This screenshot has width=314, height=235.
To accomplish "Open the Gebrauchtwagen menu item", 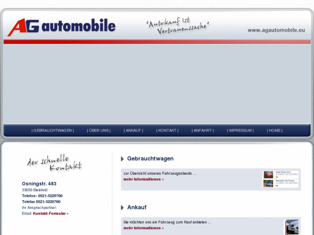I will point(53,130).
